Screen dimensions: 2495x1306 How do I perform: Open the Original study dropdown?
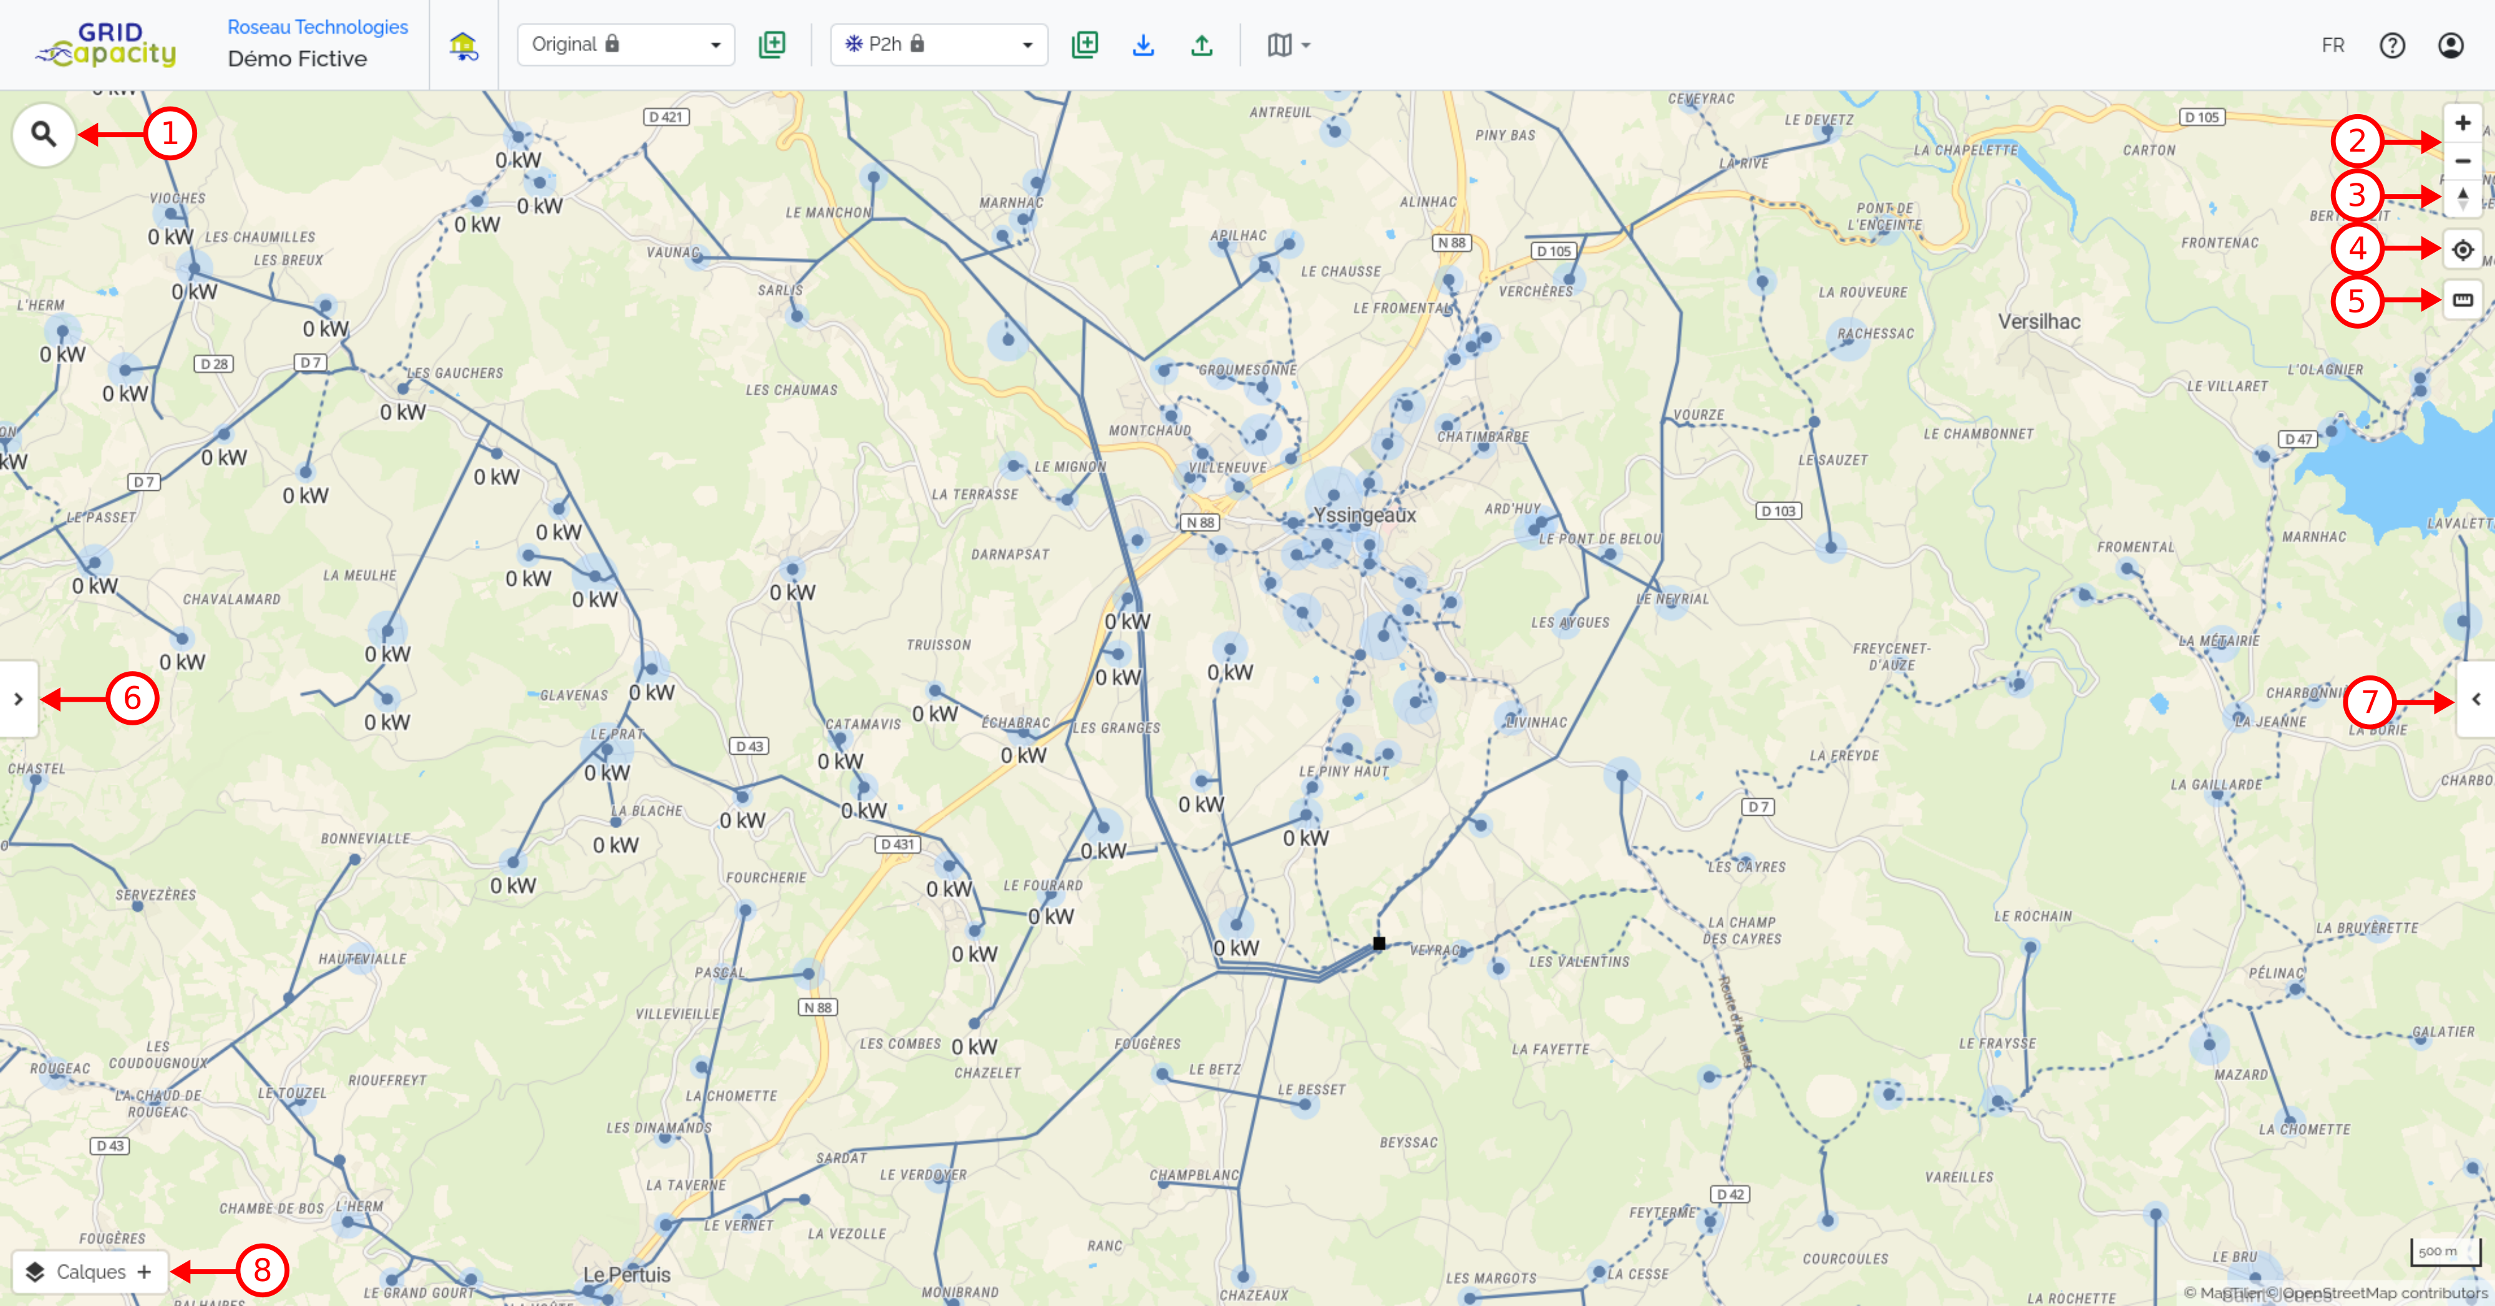626,44
